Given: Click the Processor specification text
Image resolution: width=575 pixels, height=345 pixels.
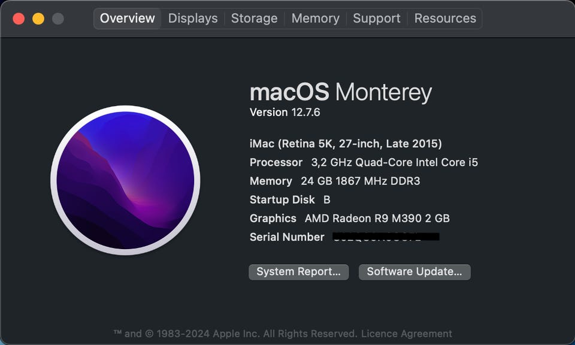Looking at the screenshot, I should click(364, 162).
